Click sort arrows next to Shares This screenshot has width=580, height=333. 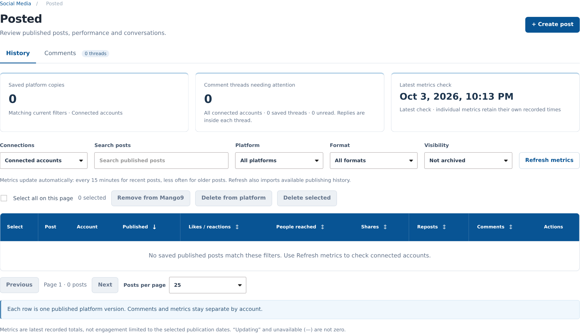385,227
